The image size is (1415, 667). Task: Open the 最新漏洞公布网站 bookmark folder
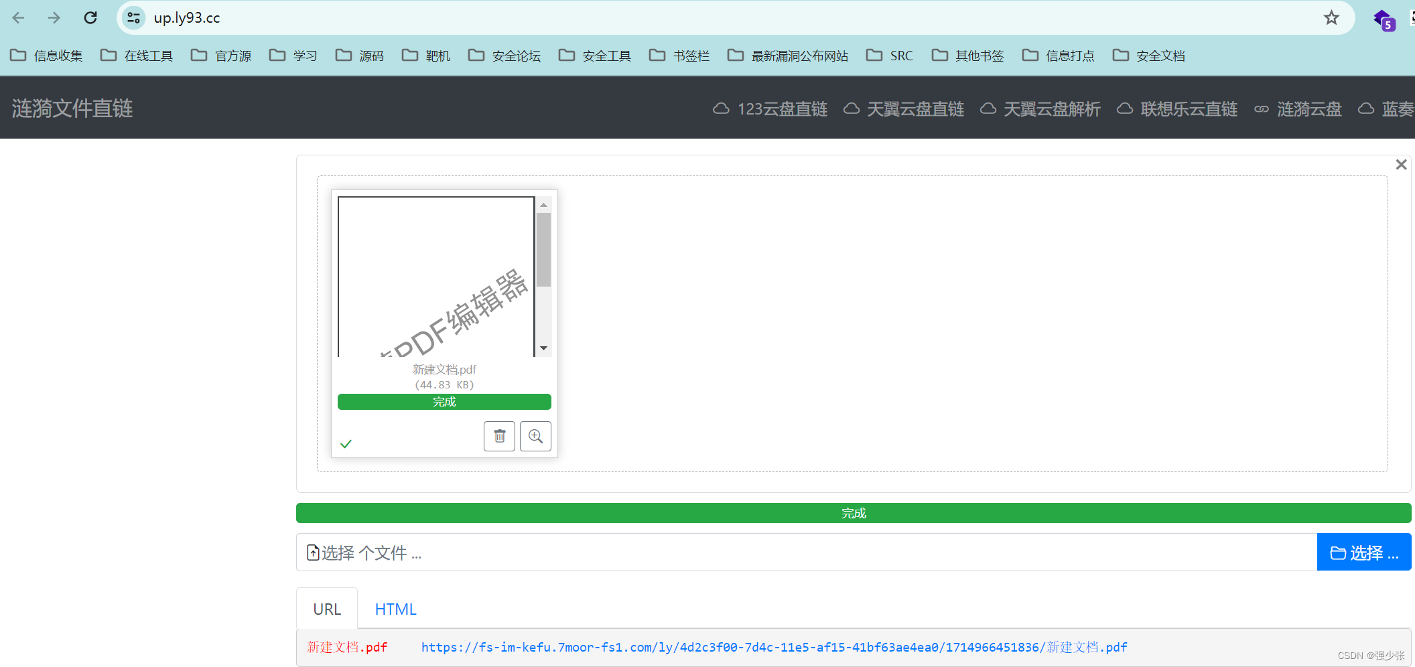pos(788,56)
